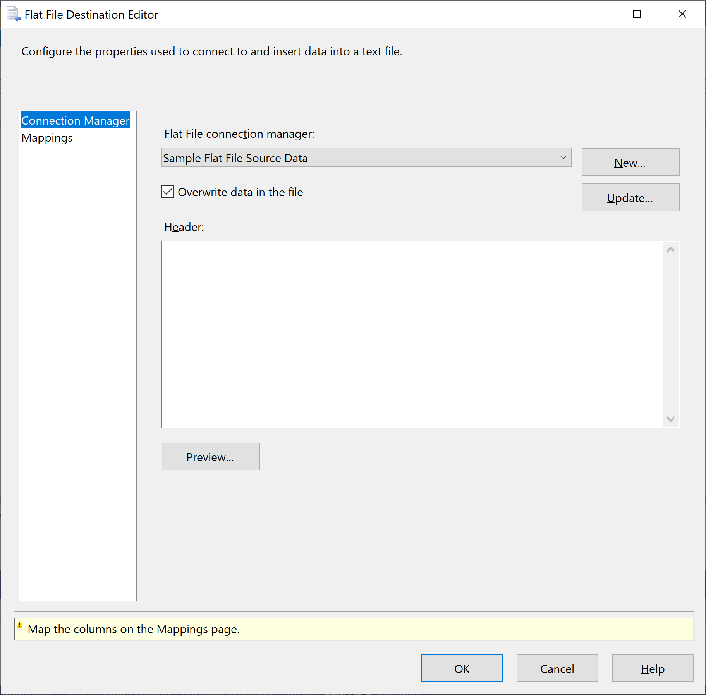Select the Connection Manager page
This screenshot has width=706, height=695.
[x=76, y=120]
